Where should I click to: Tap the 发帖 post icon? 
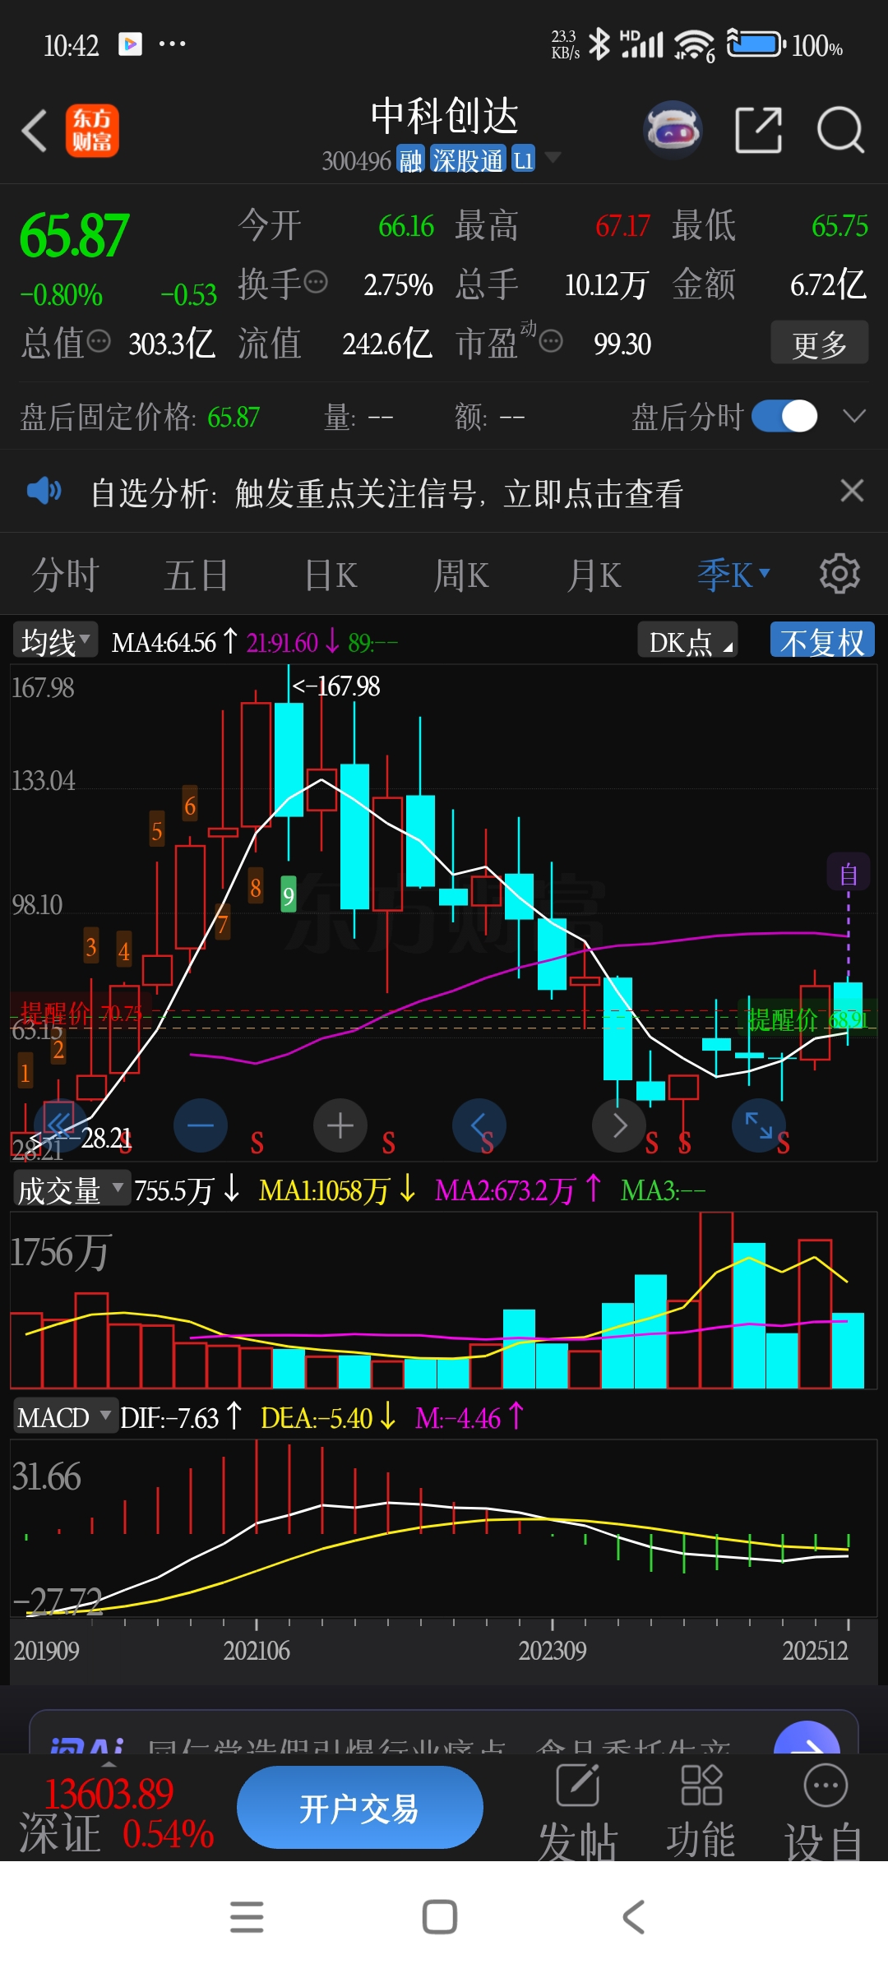coord(577,1813)
